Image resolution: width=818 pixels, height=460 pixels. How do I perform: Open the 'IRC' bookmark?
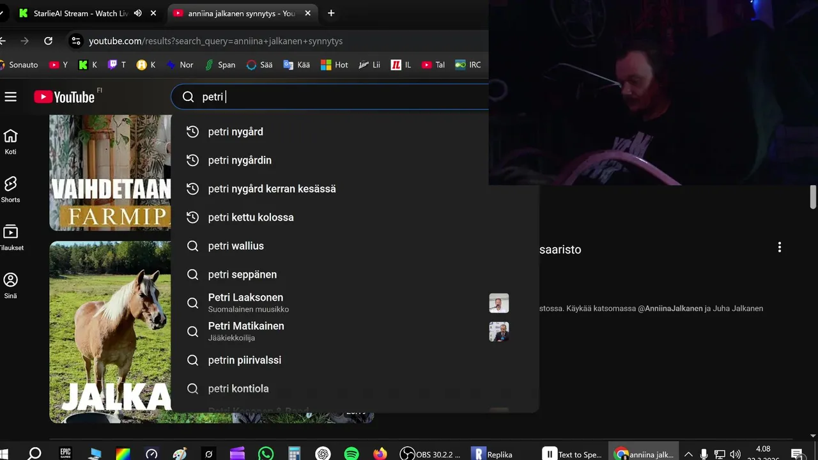pos(468,65)
